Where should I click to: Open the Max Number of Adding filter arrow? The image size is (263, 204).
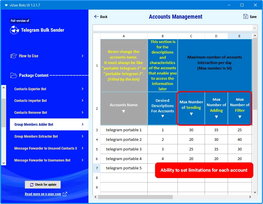[216, 117]
